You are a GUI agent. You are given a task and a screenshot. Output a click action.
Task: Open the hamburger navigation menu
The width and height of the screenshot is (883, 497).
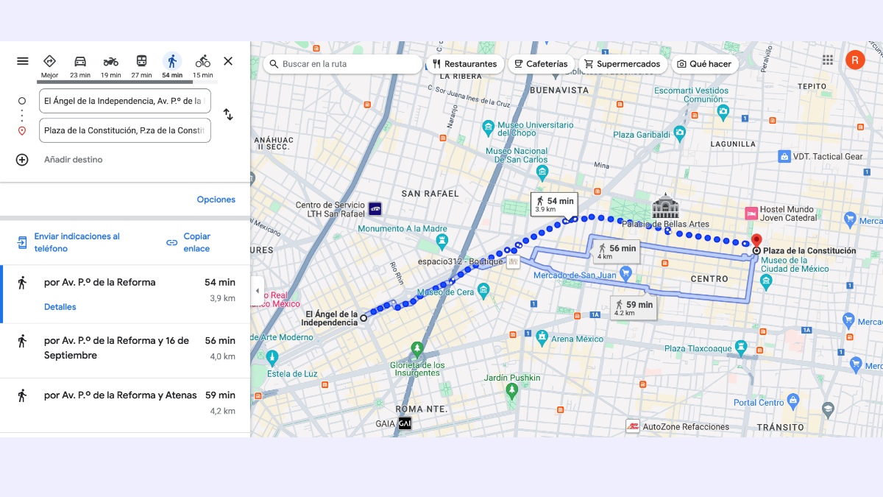(22, 60)
